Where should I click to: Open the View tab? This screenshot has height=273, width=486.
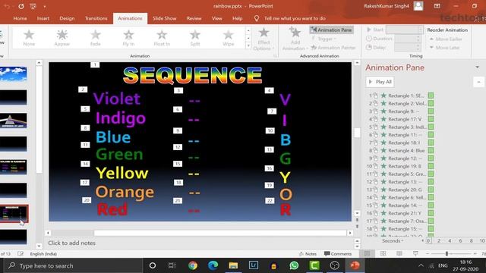(x=216, y=18)
